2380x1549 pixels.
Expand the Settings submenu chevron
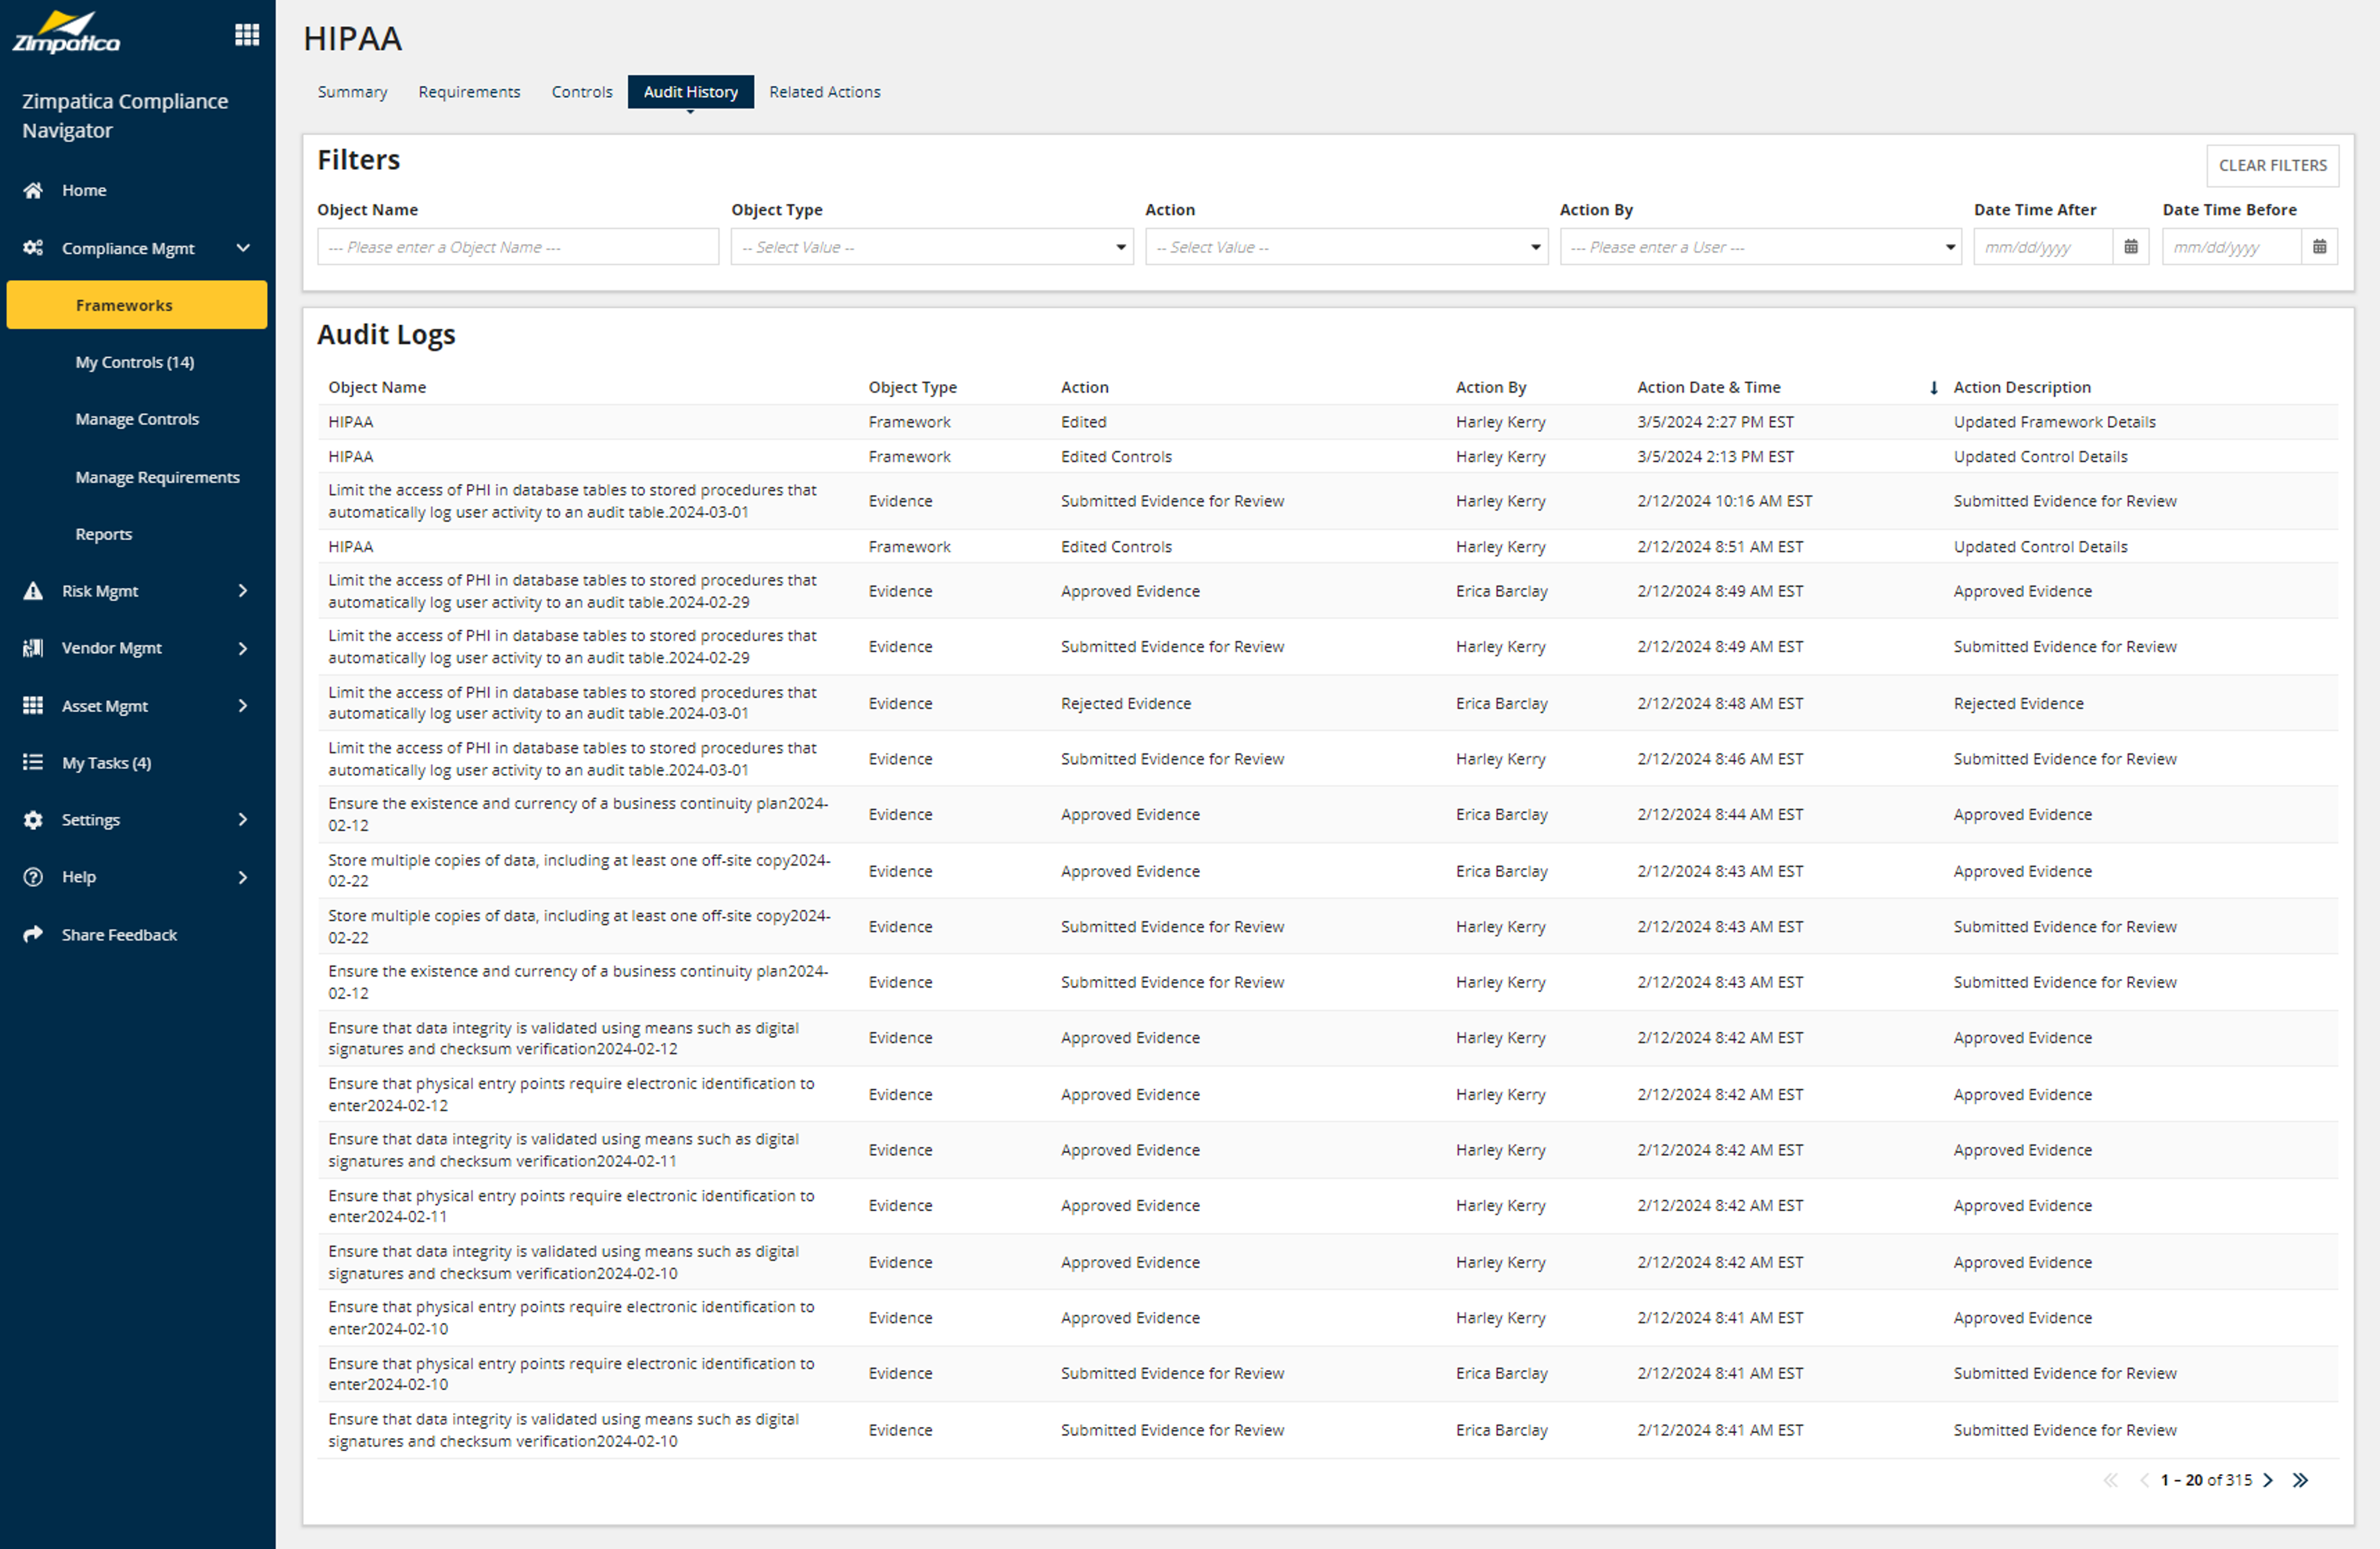point(243,820)
